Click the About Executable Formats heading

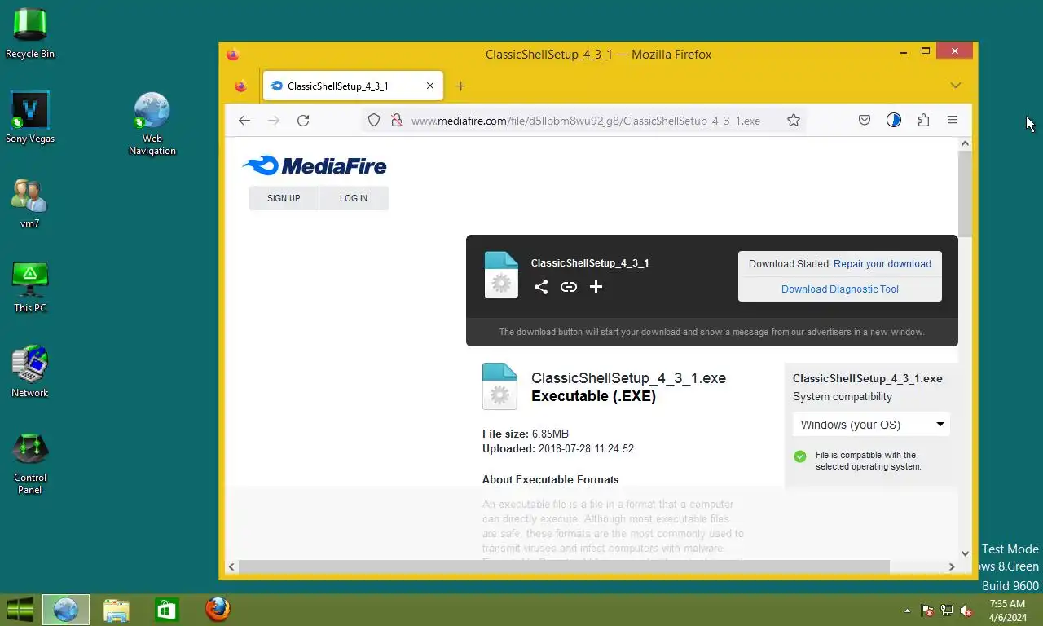tap(550, 480)
